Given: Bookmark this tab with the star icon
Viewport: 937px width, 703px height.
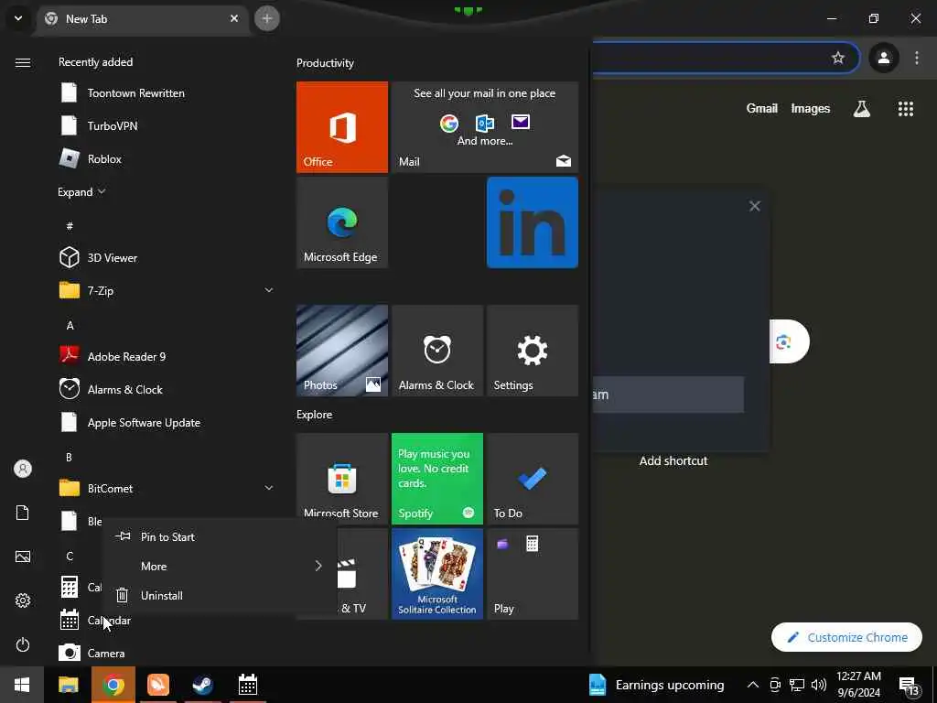Looking at the screenshot, I should (838, 58).
